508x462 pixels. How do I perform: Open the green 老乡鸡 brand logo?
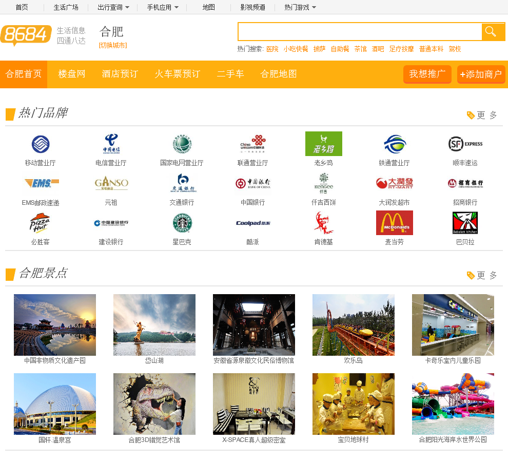[x=324, y=144]
